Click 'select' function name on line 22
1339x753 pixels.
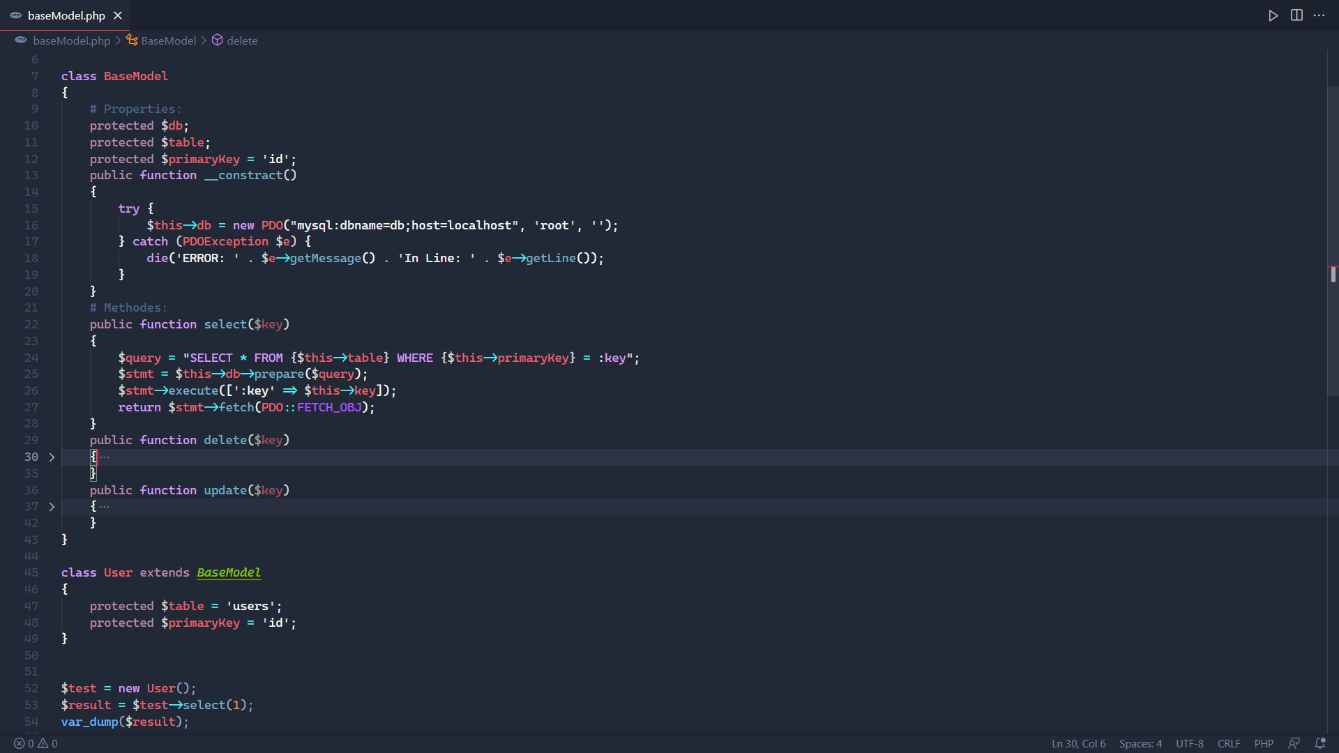click(x=225, y=324)
